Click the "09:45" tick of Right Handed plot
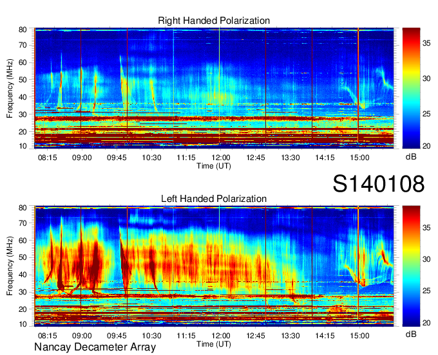The width and height of the screenshot is (438, 355). (x=117, y=158)
